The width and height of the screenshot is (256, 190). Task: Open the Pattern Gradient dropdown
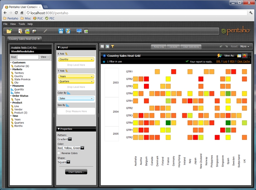70,139
